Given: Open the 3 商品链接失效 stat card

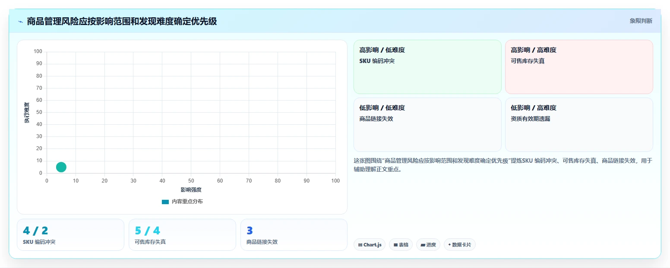Looking at the screenshot, I should click(294, 235).
